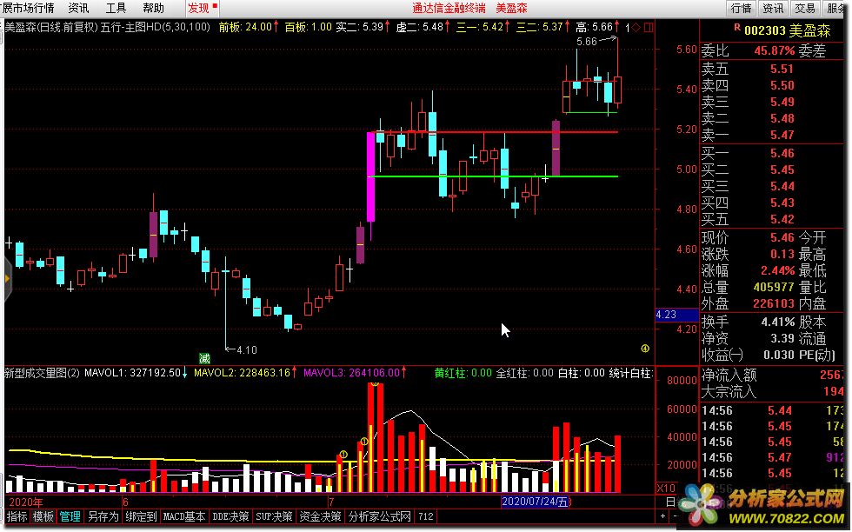Click the 卖四 price 5.50
The height and width of the screenshot is (532, 852).
tap(782, 85)
